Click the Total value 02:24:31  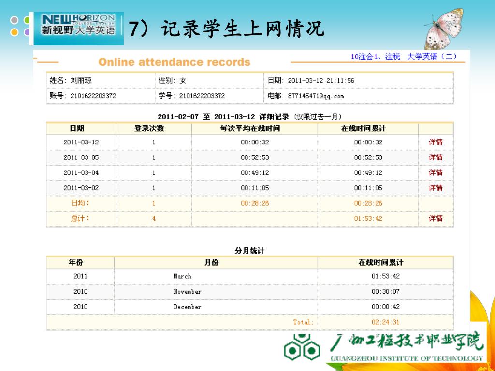tap(385, 322)
